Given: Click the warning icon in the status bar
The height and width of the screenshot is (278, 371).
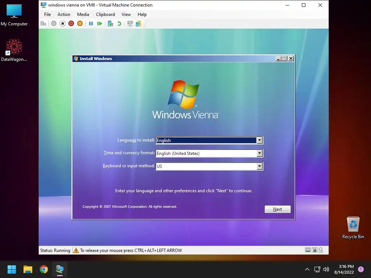Looking at the screenshot, I should 76,250.
